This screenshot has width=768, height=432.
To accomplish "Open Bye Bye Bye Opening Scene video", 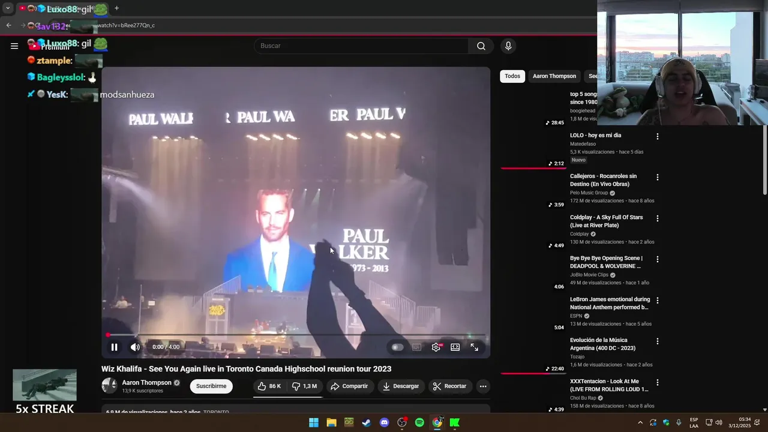I will (x=606, y=262).
